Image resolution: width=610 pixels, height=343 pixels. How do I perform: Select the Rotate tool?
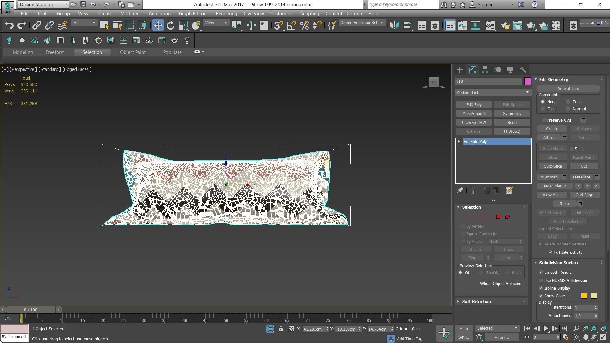point(171,25)
